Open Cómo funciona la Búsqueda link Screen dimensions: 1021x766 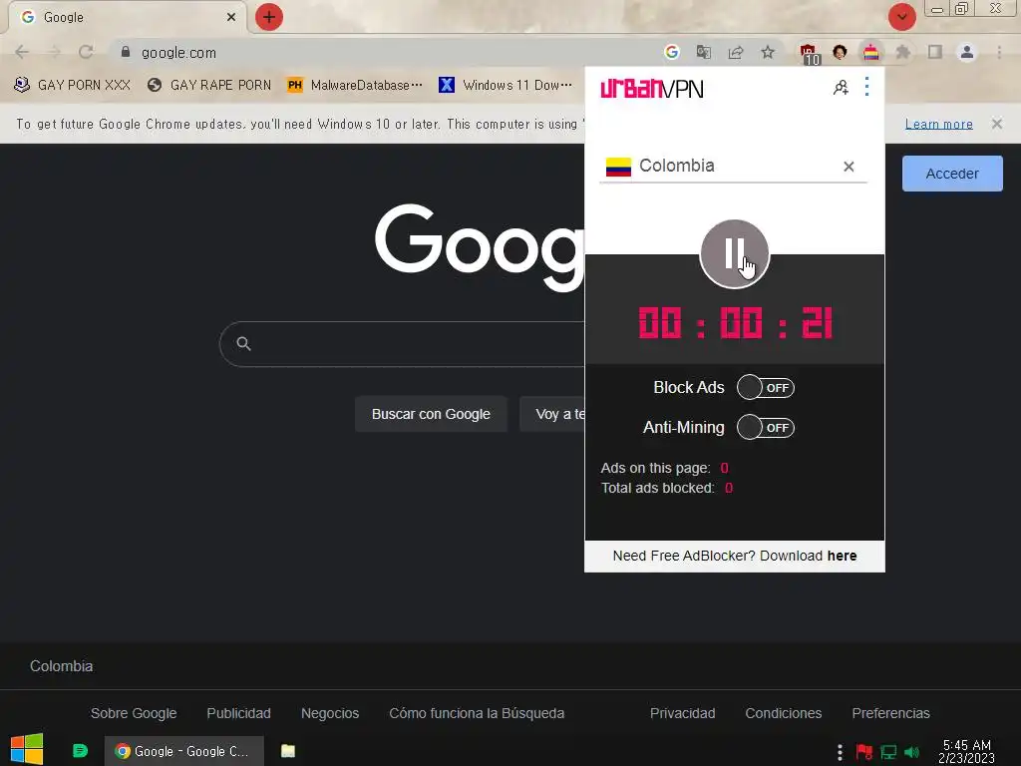(477, 713)
